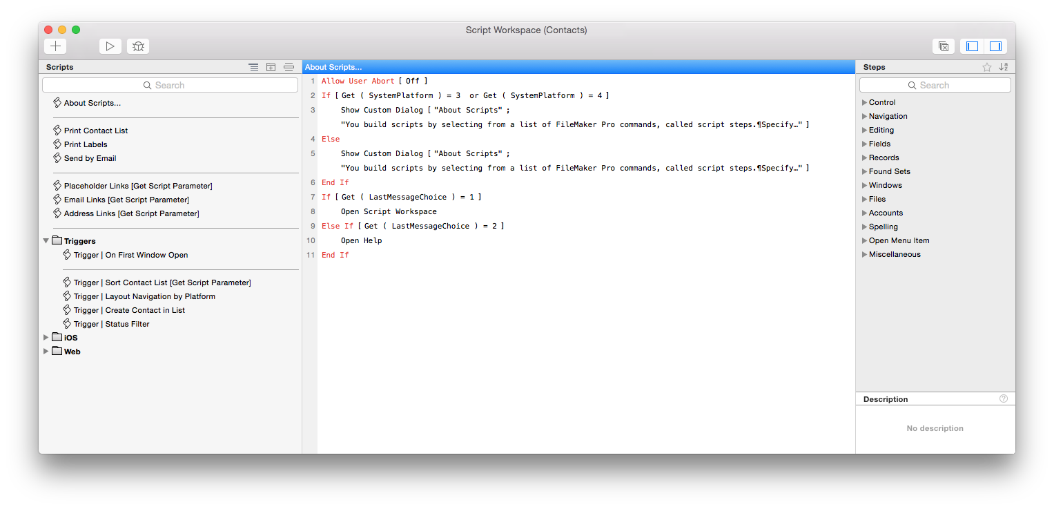This screenshot has height=509, width=1054.
Task: Toggle the right Steps pane visibility
Action: click(995, 46)
